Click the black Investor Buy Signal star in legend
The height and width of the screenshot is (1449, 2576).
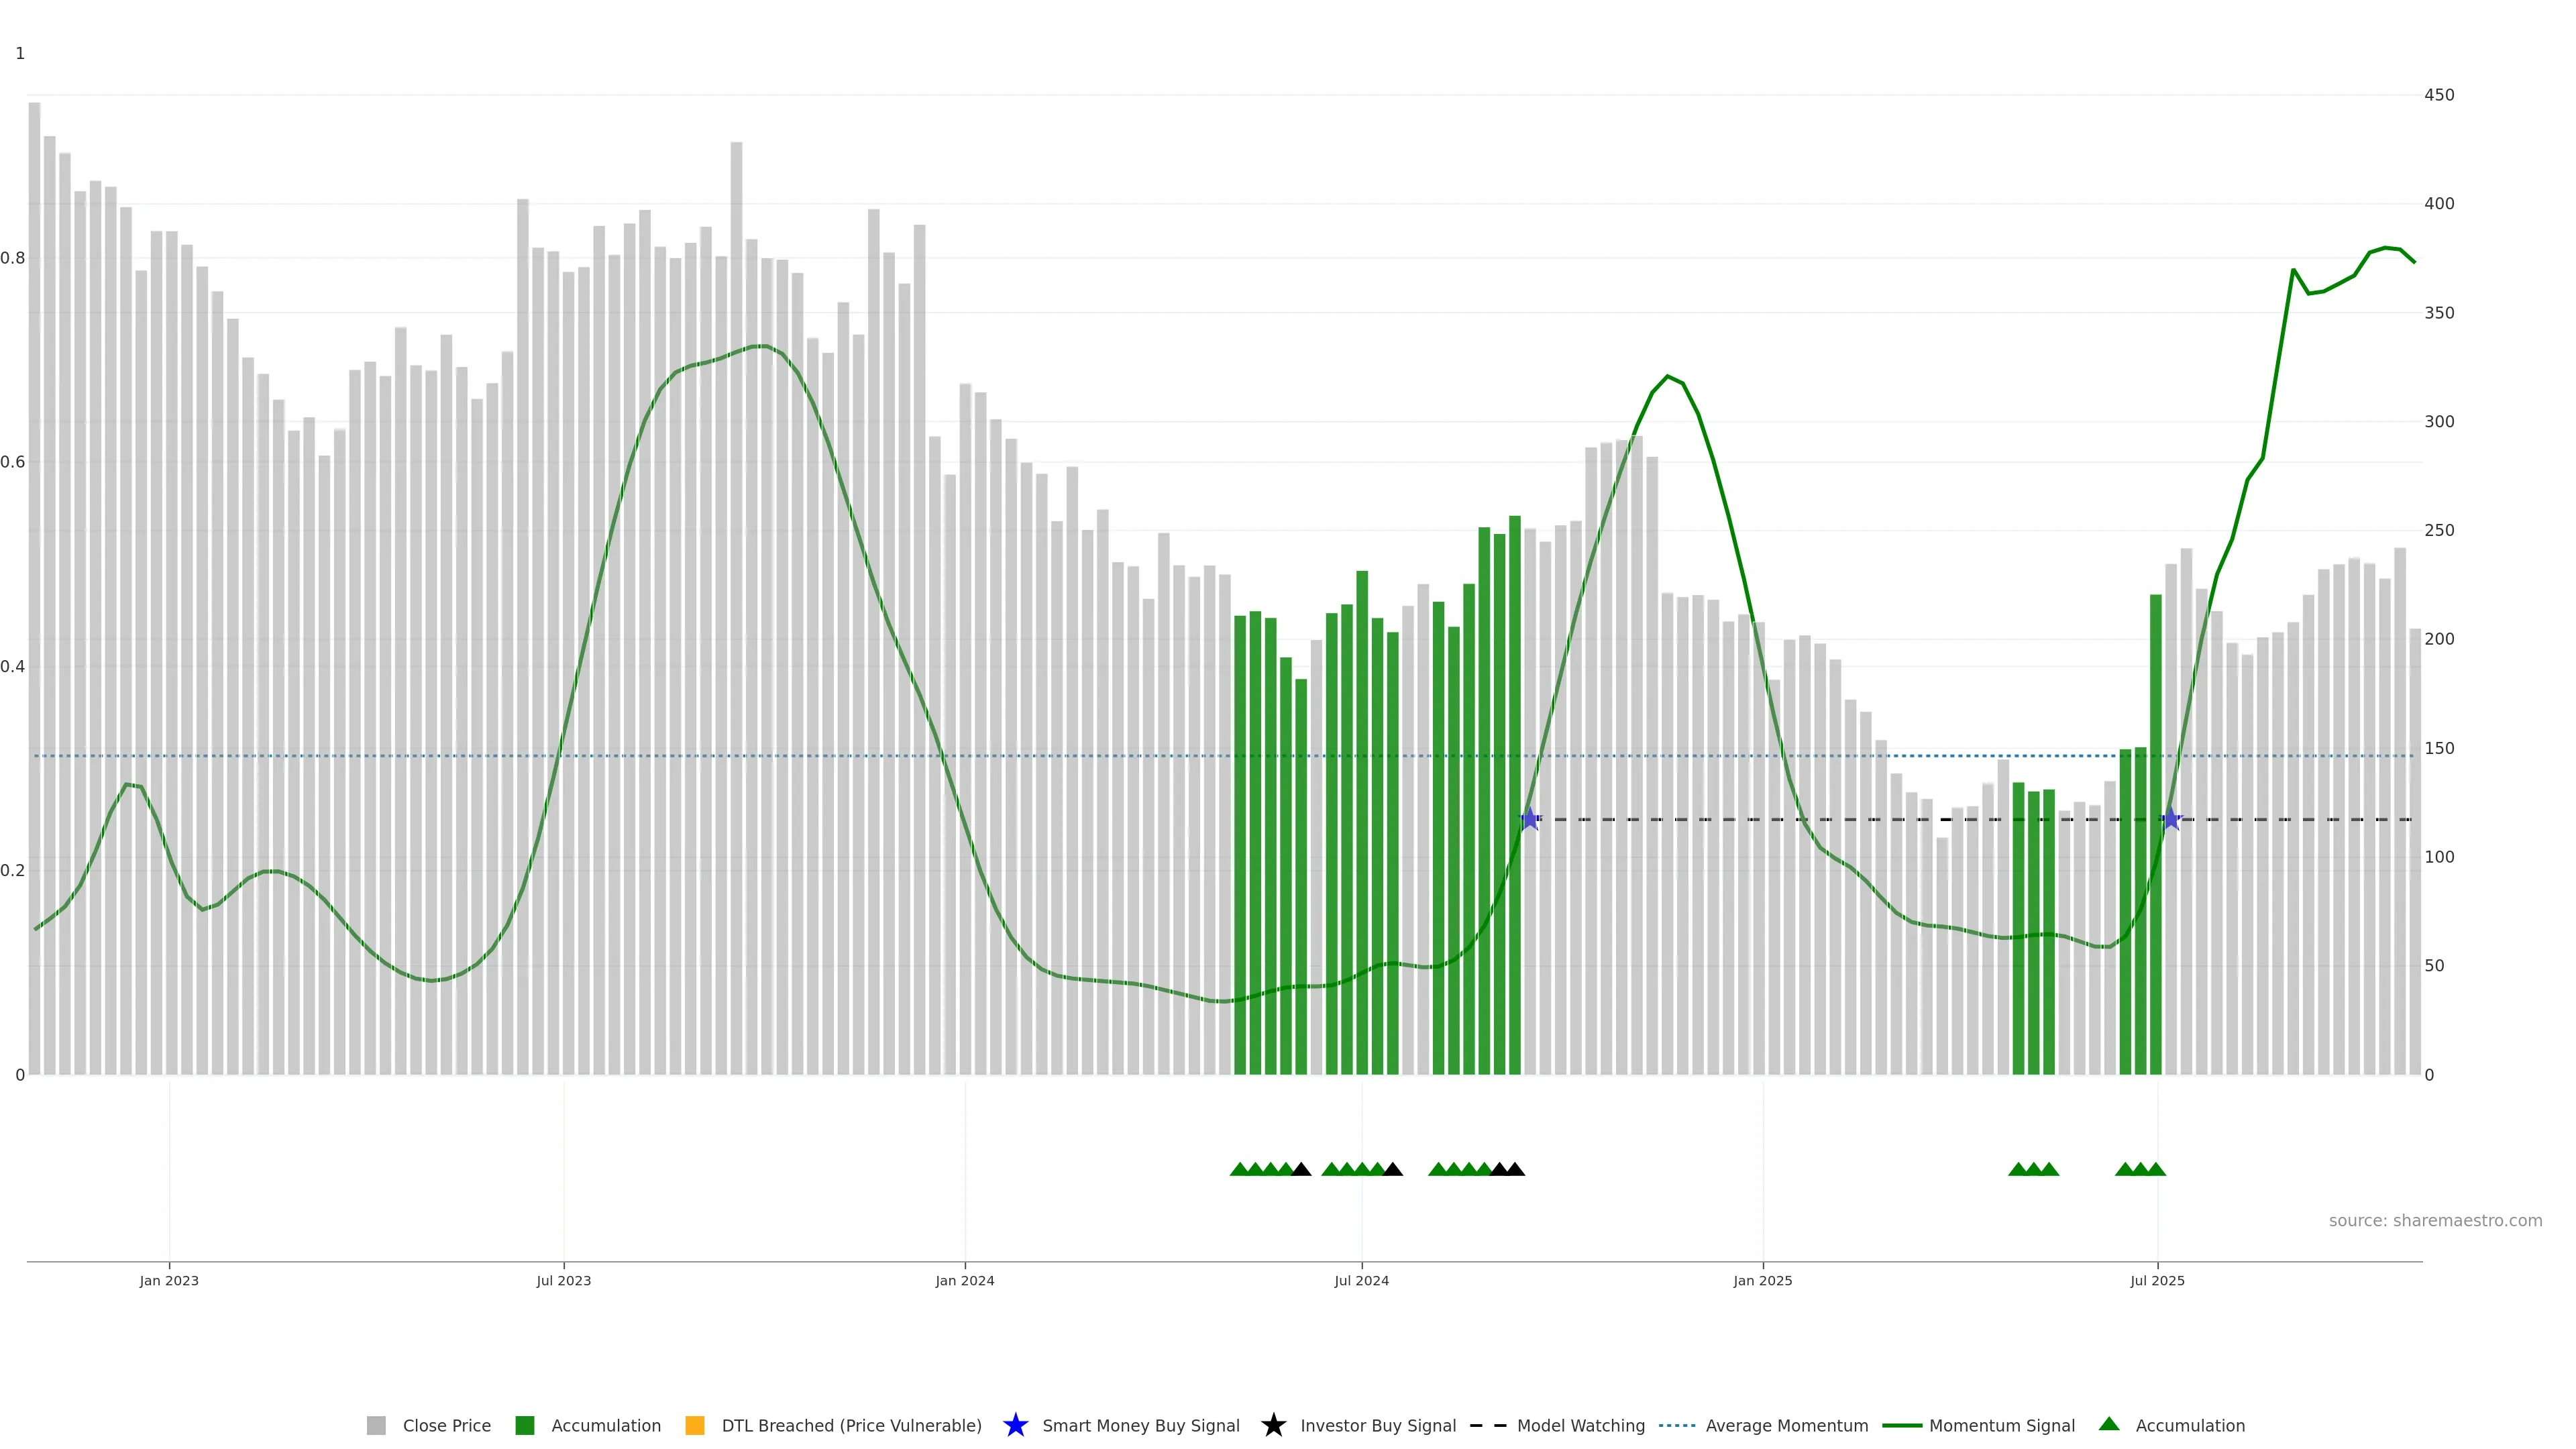pyautogui.click(x=1273, y=1425)
